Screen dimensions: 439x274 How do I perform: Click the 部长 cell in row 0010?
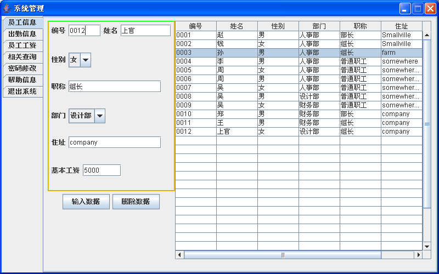point(361,114)
